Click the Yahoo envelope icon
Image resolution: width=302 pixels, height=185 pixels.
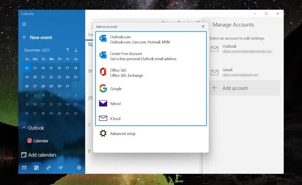point(103,103)
